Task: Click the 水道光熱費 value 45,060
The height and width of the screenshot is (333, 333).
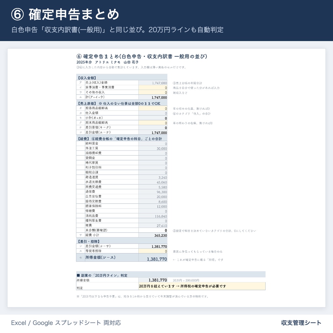Action: pos(162,182)
